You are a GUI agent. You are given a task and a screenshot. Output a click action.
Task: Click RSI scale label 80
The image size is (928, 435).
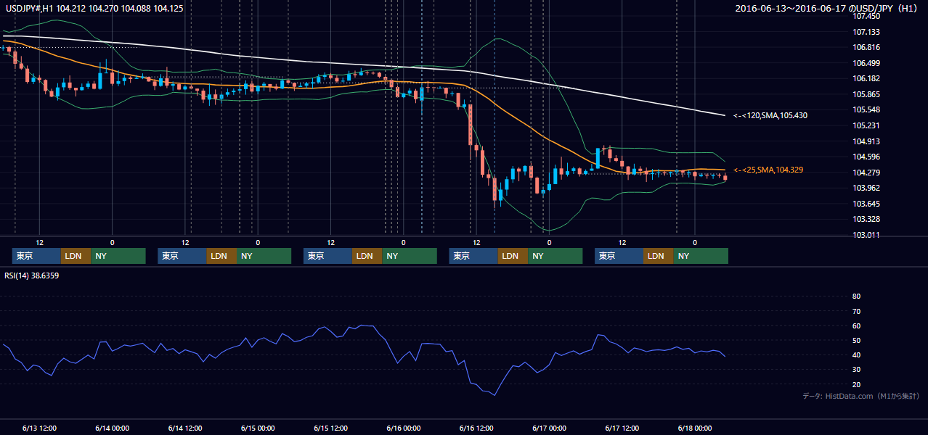pos(856,297)
